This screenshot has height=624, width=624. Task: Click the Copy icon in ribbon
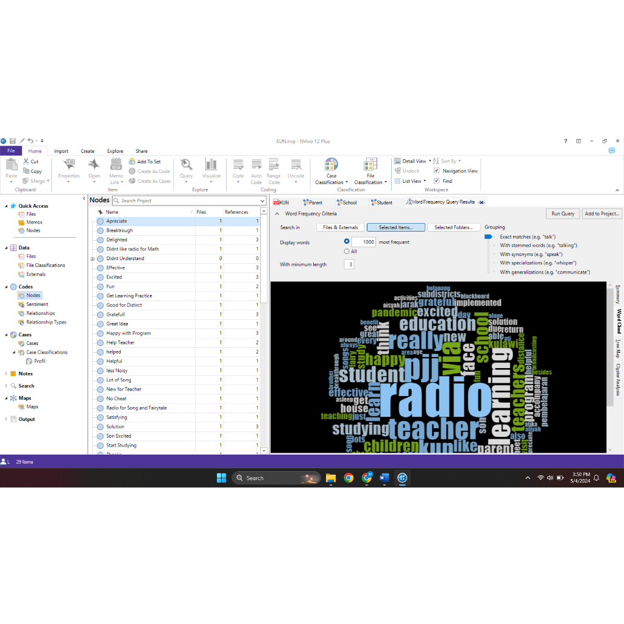point(26,171)
